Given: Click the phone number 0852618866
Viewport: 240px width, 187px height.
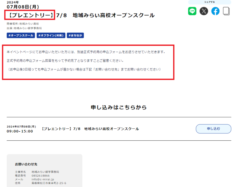Looking at the screenshot, I should pyautogui.click(x=40, y=176).
